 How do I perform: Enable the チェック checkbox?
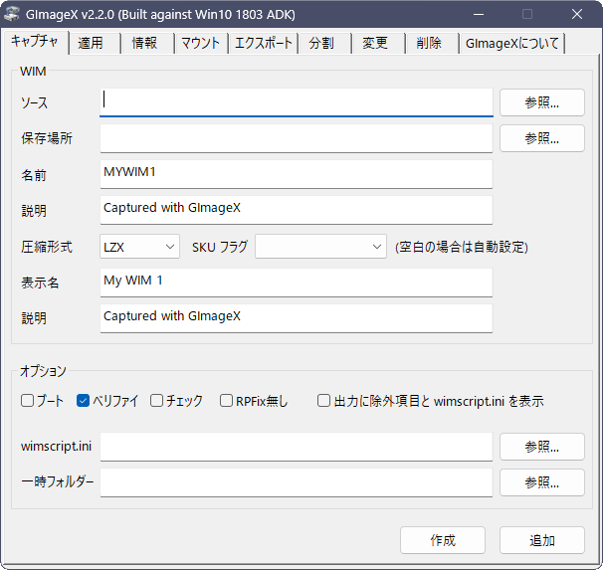tap(156, 401)
